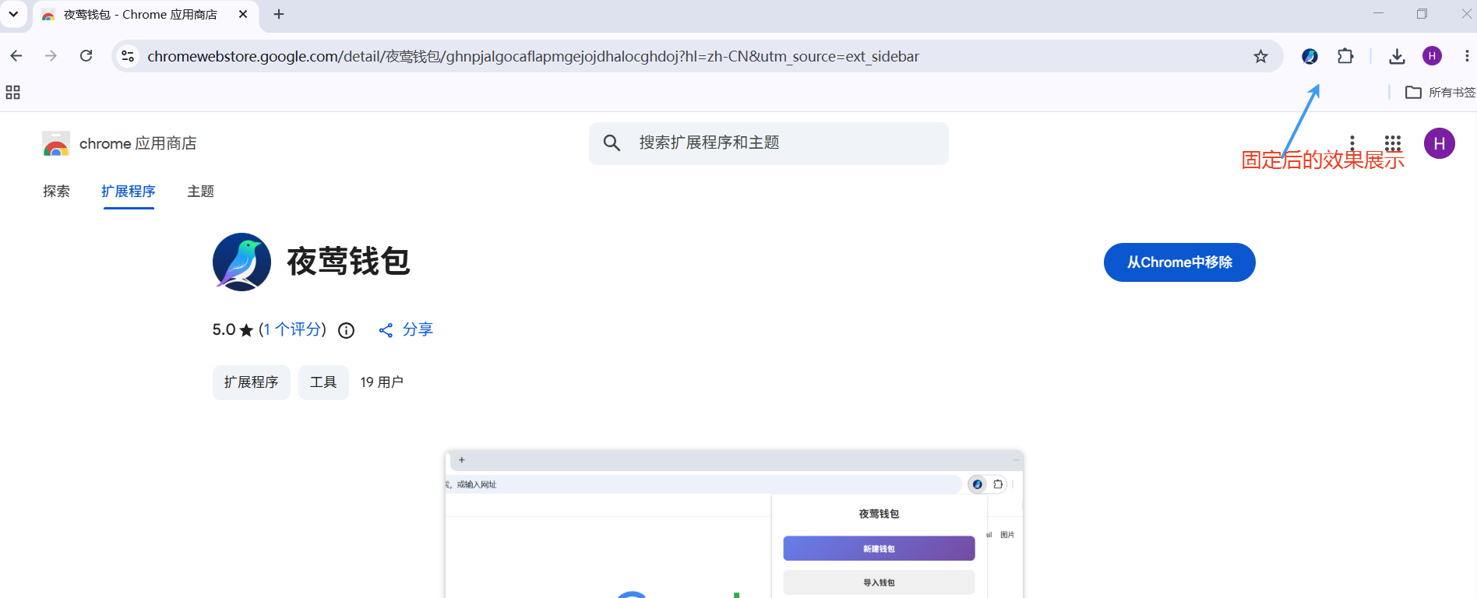Open a new tab with plus button
Screen dimensions: 1477x598
pos(279,14)
